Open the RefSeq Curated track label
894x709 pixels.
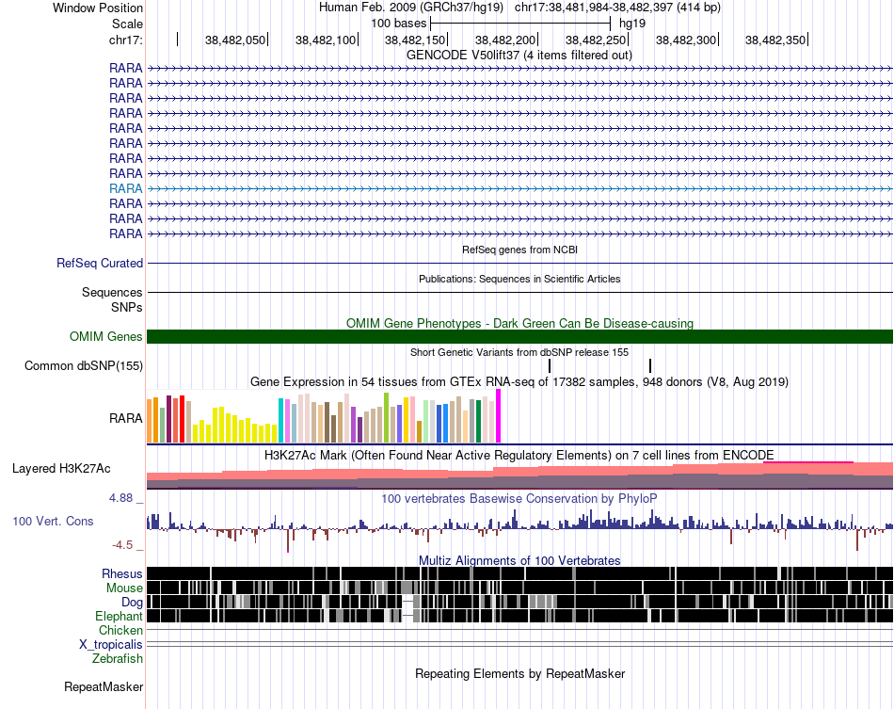99,264
